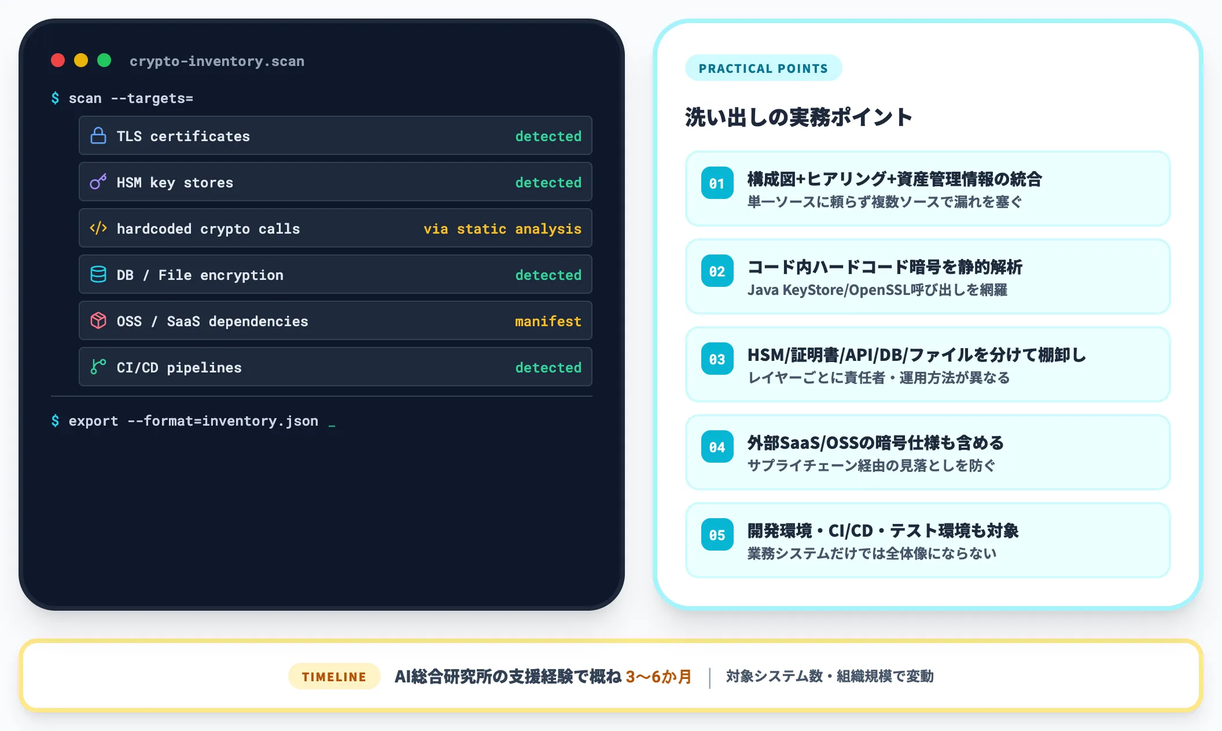Click the subtitle レイヤーごとに責任者・運用方法が異なる
The width and height of the screenshot is (1222, 731).
click(x=878, y=378)
